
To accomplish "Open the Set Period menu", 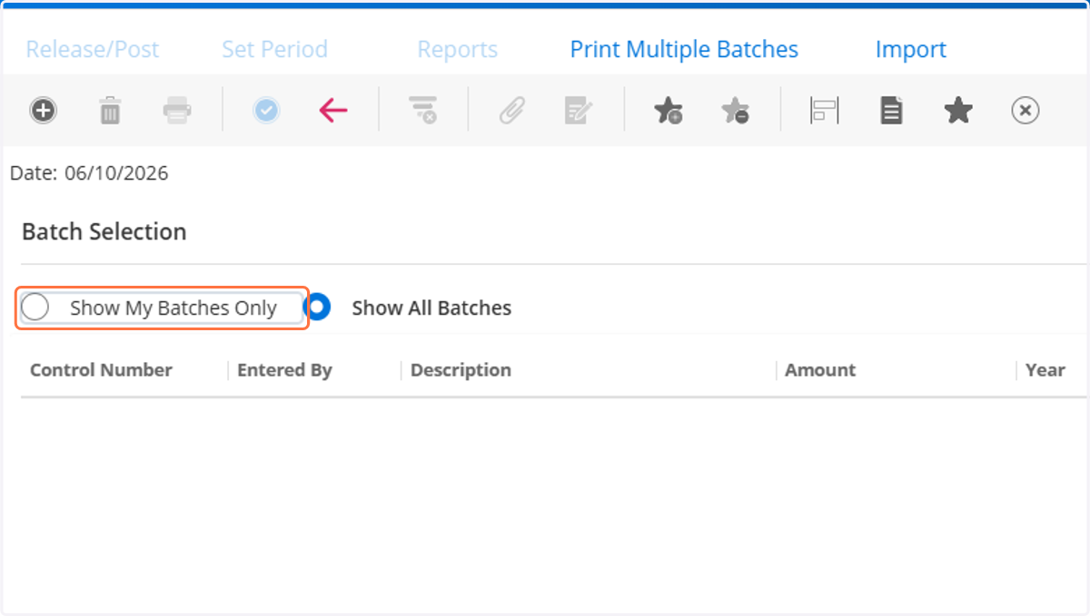I will [274, 49].
